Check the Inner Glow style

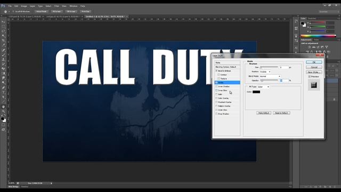[x=216, y=90]
